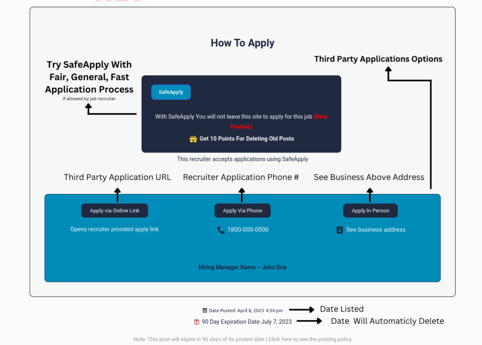Click the address book icon
Viewport: 482px width, 345px height.
[340, 230]
